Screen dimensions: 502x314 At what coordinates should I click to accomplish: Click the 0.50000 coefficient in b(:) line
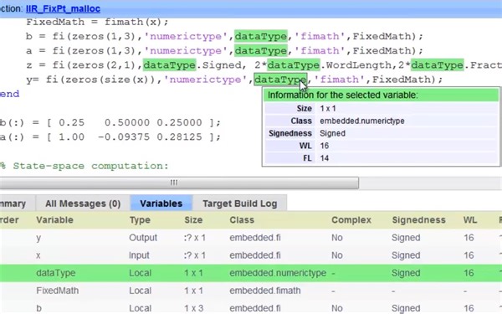coord(127,122)
